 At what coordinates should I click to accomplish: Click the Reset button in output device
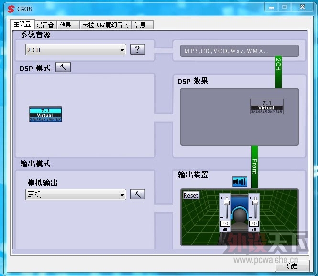coord(191,196)
